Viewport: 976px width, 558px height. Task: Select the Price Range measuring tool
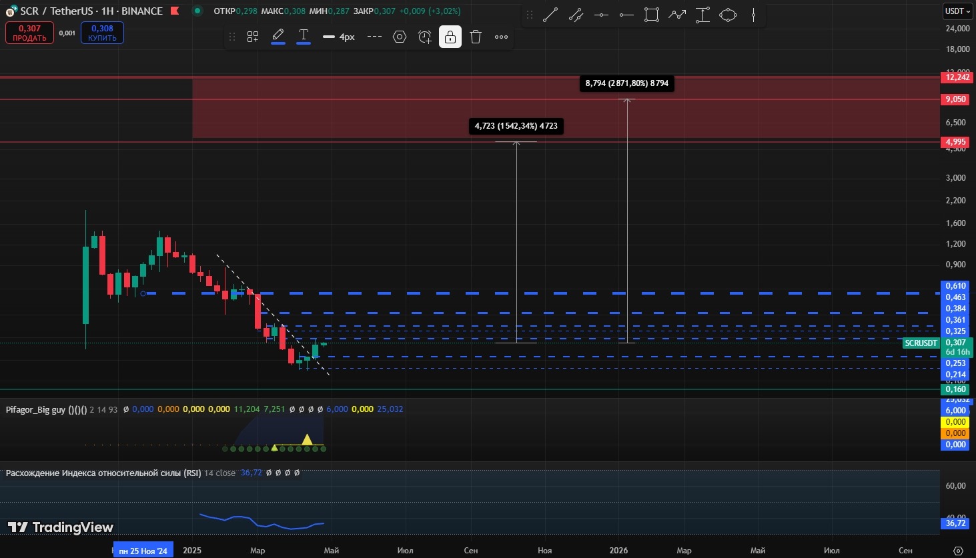click(x=702, y=15)
